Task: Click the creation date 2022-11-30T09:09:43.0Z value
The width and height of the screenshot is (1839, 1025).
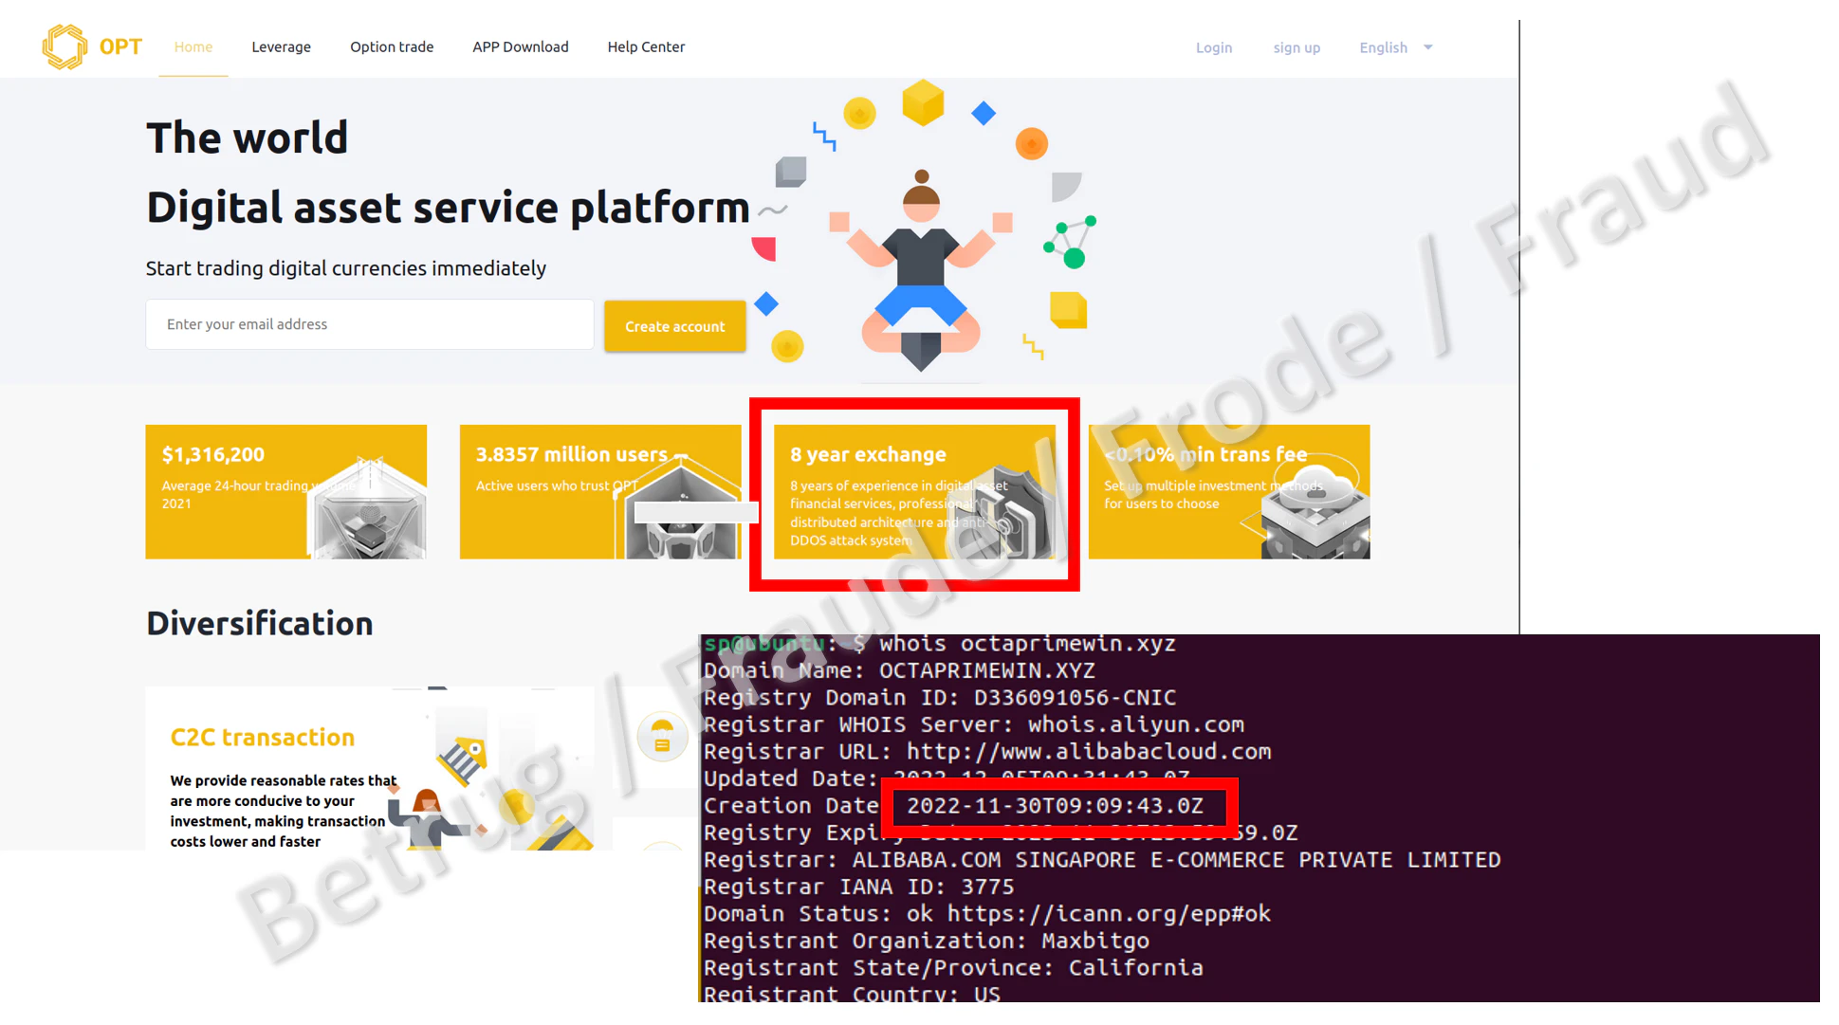Action: coord(1055,806)
